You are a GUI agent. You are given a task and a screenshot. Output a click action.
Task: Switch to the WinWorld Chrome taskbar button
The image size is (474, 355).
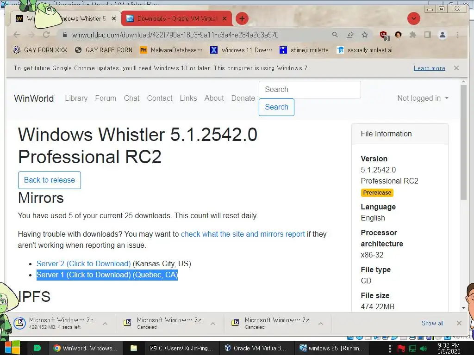pyautogui.click(x=85, y=348)
